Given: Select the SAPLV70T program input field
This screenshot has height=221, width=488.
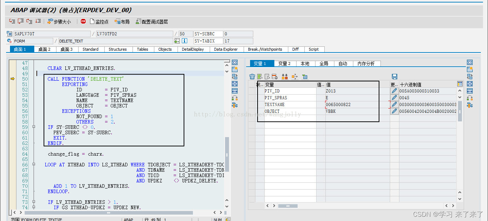Looking at the screenshot, I should (50, 33).
